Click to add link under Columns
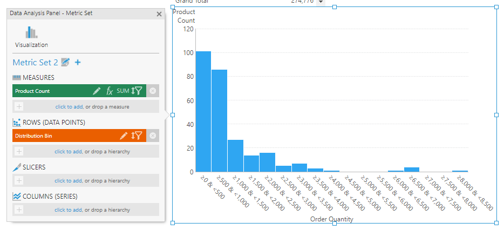 tap(68, 209)
